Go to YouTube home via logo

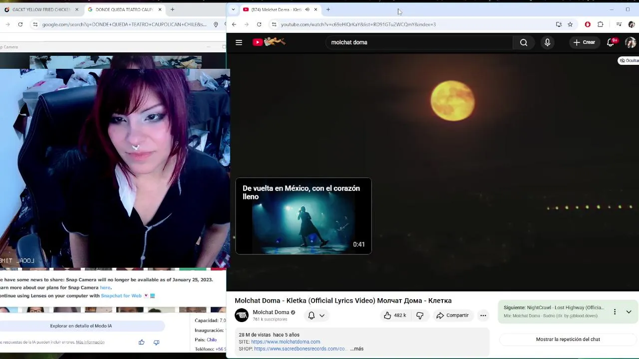point(269,42)
